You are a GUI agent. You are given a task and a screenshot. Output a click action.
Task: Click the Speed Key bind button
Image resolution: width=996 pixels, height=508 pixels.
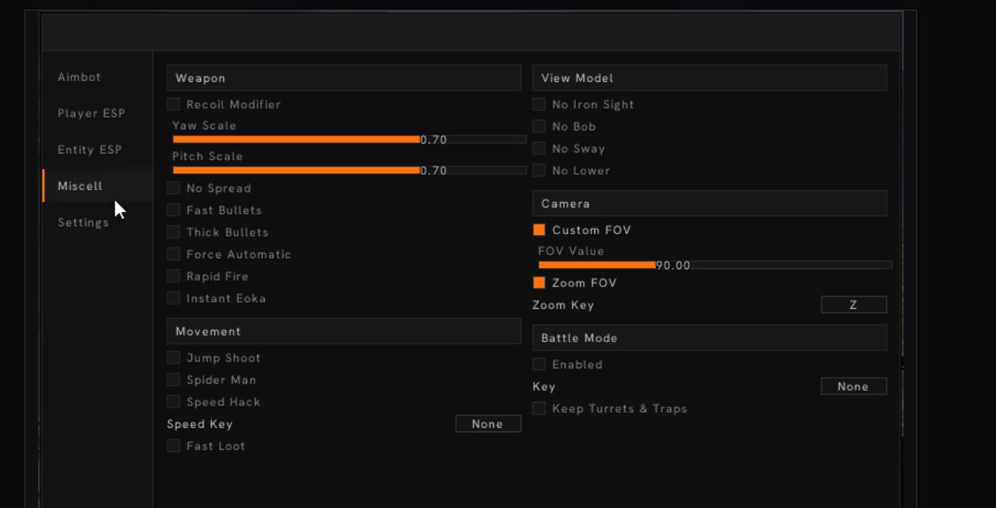coord(488,424)
